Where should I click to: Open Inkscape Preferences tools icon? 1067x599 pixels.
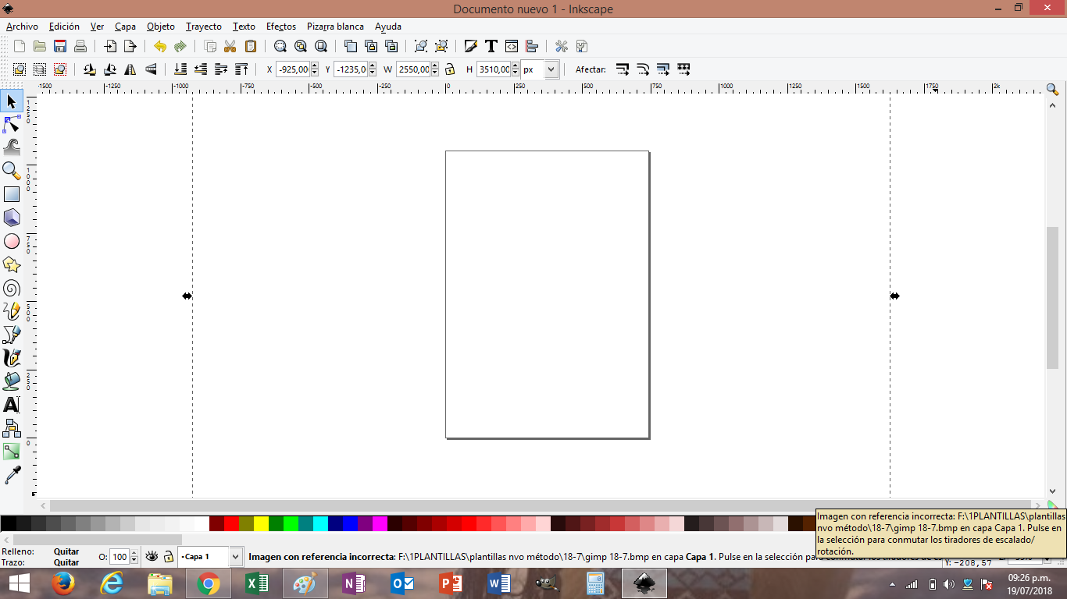pos(562,46)
